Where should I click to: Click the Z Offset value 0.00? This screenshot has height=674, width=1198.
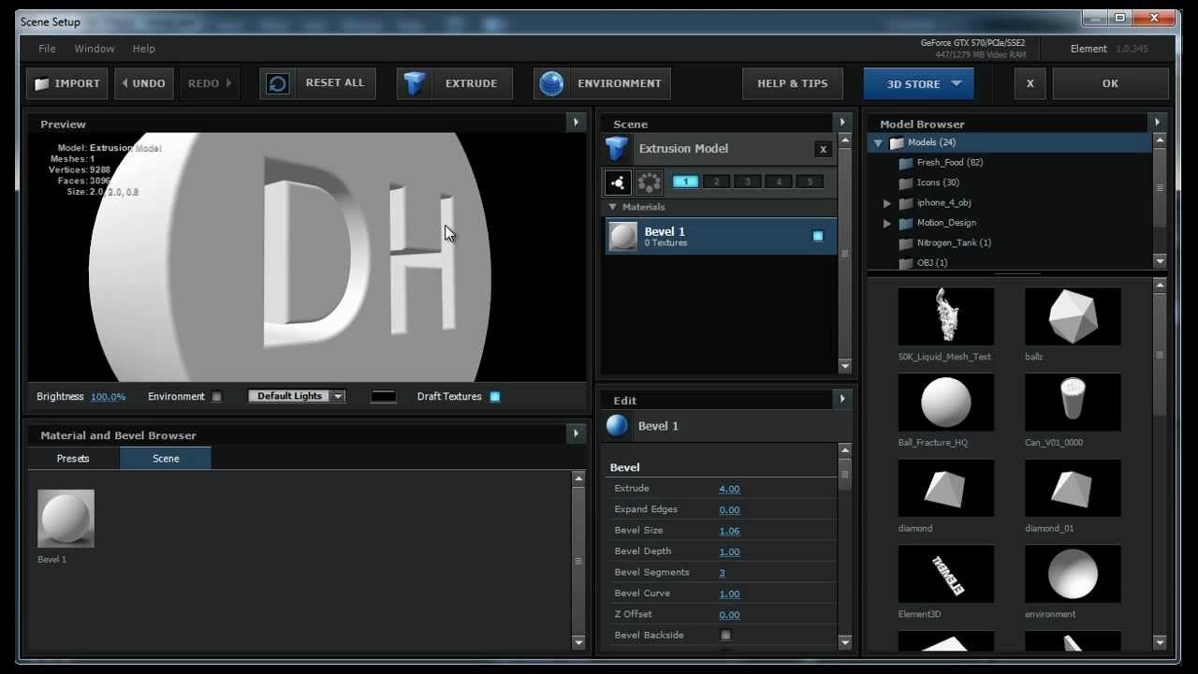[729, 615]
